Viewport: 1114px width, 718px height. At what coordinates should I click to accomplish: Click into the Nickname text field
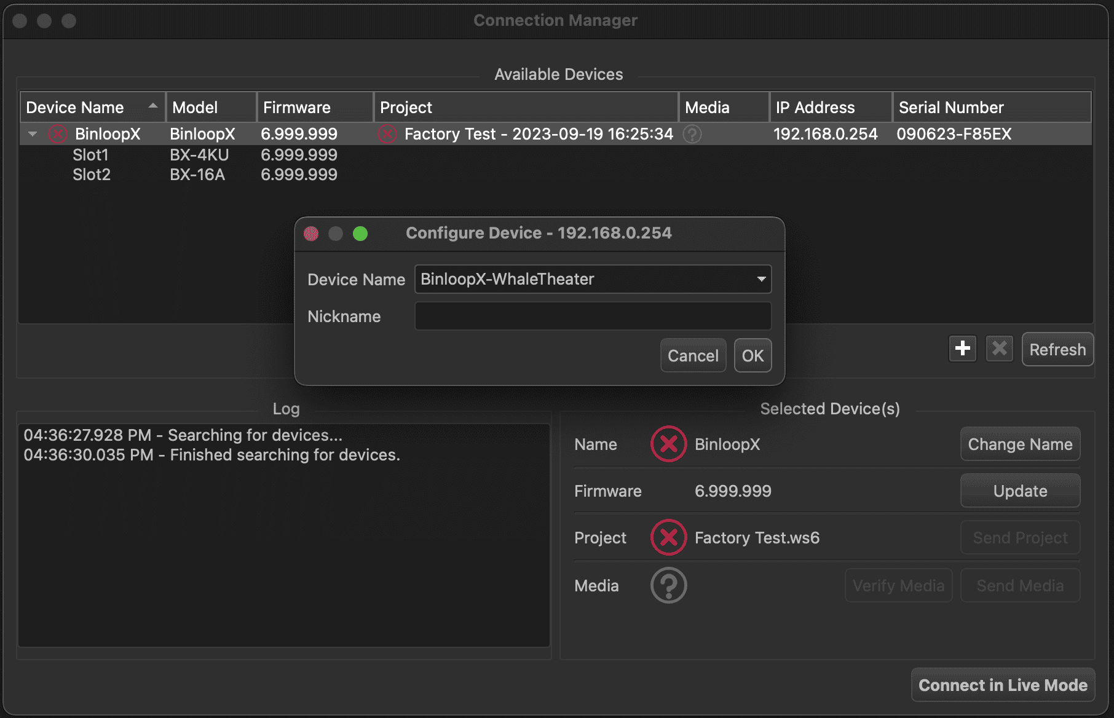click(593, 316)
